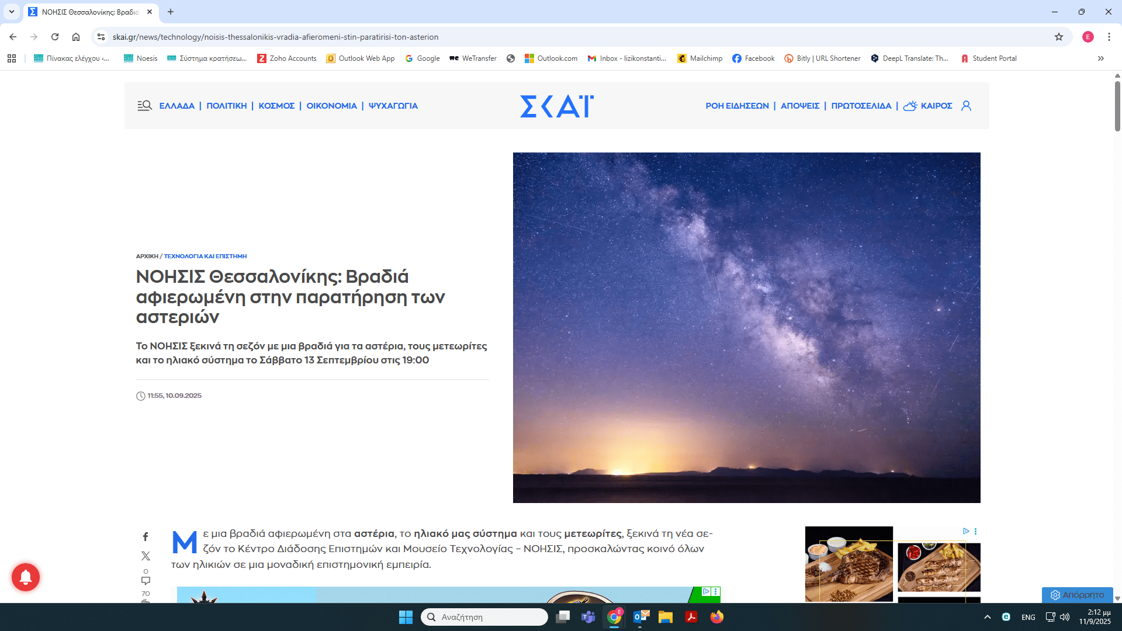Show hidden system tray icons
This screenshot has height=631, width=1122.
coord(987,617)
